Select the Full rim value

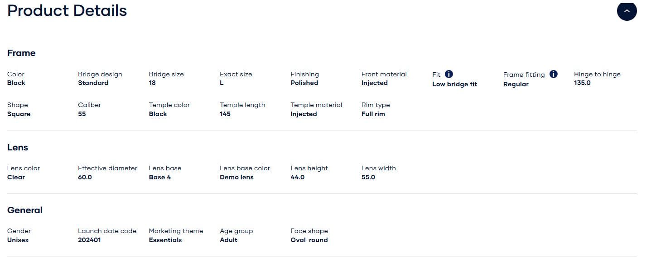(373, 114)
